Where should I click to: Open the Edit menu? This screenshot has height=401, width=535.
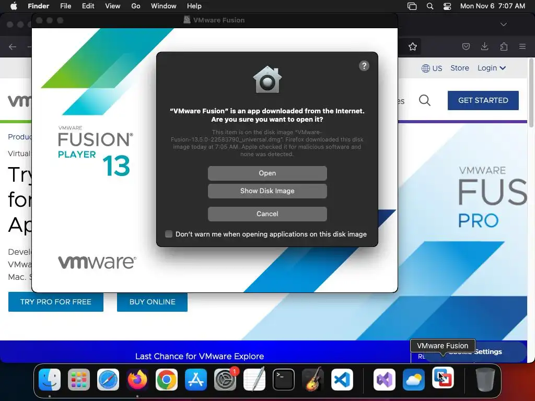[x=88, y=6]
